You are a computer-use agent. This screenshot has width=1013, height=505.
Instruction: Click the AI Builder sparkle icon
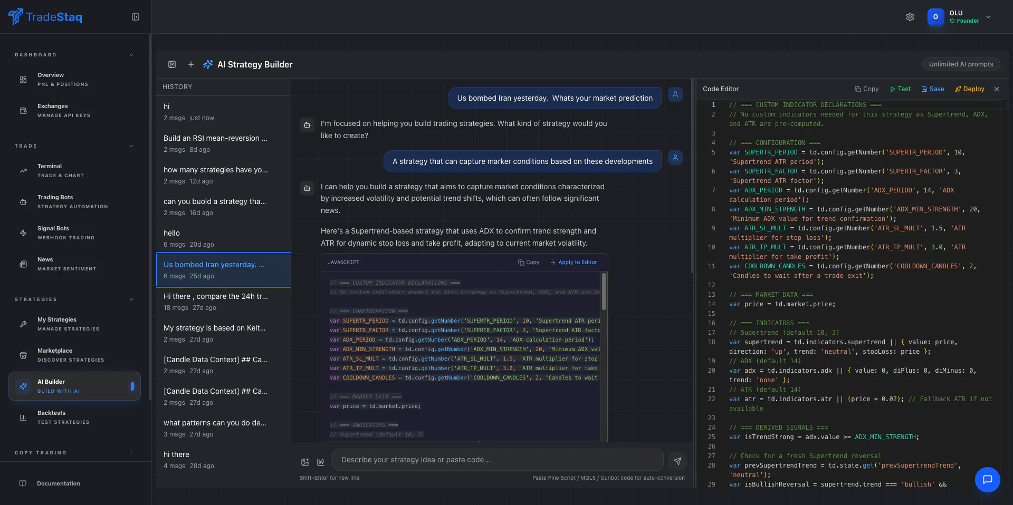pos(23,386)
